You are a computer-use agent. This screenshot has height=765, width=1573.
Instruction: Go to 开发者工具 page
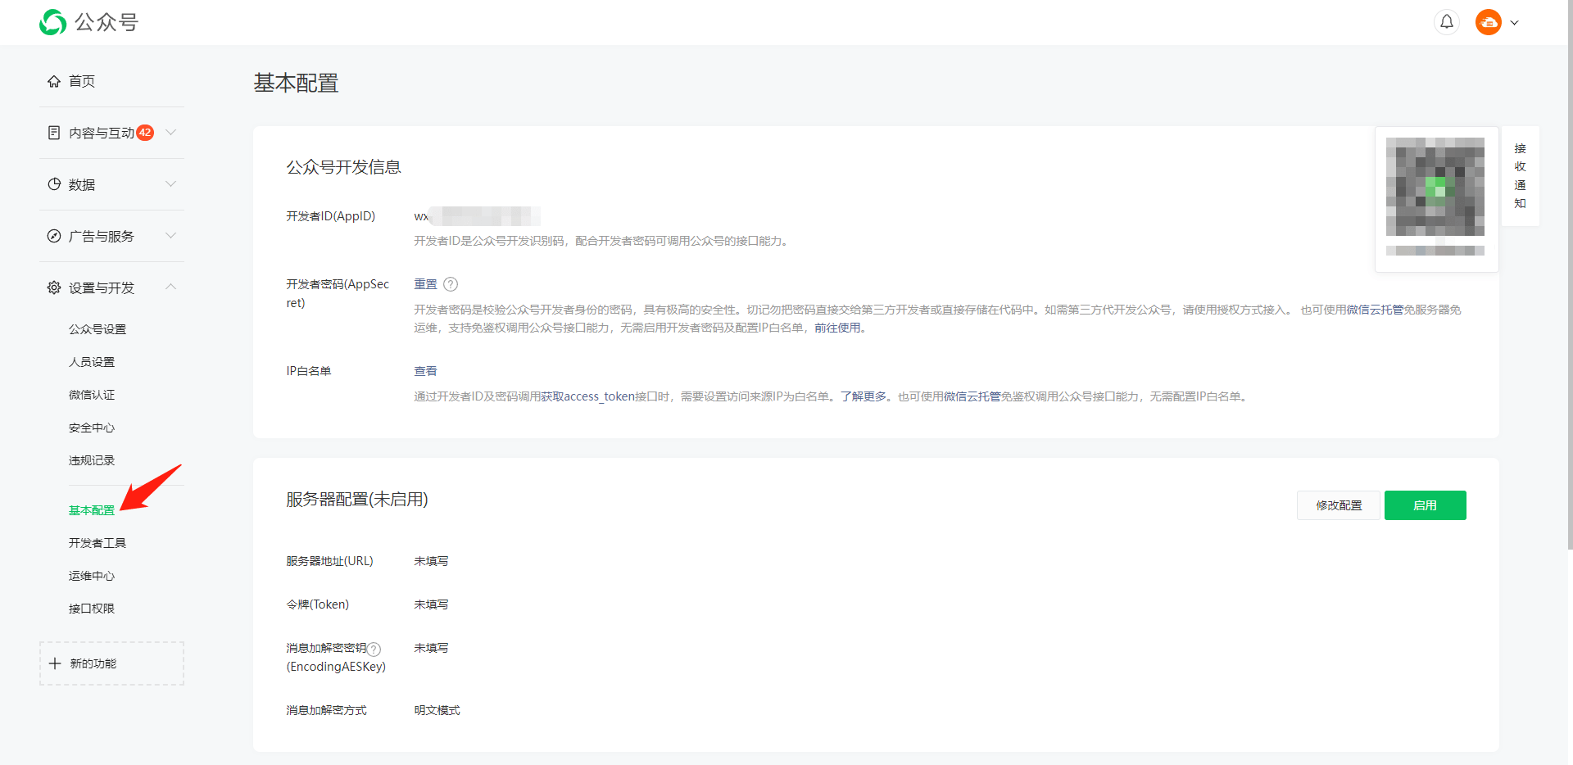(x=97, y=543)
